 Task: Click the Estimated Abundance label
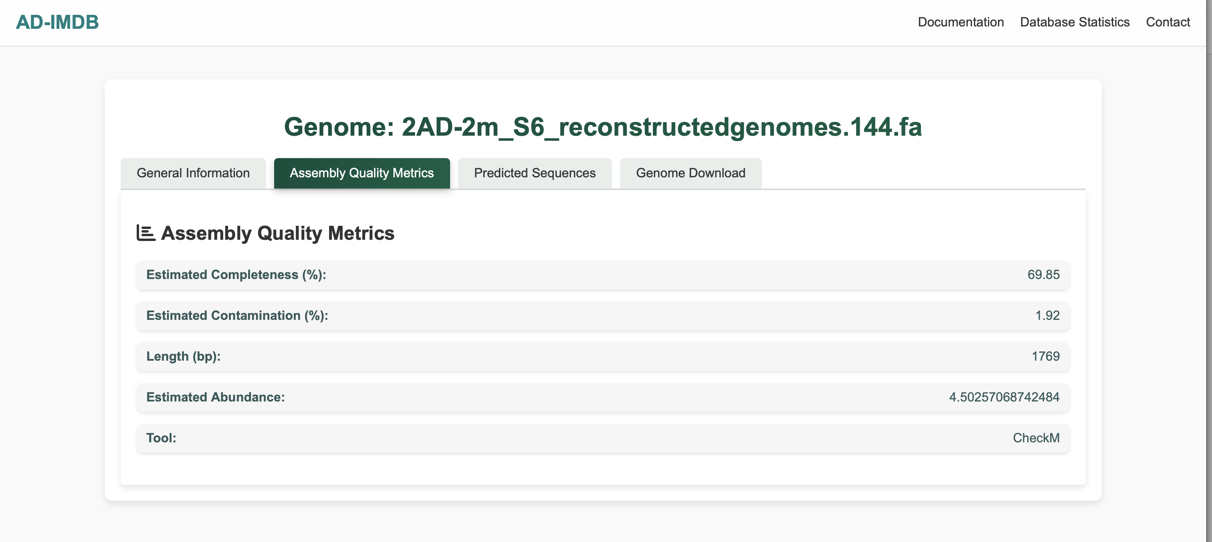[215, 397]
